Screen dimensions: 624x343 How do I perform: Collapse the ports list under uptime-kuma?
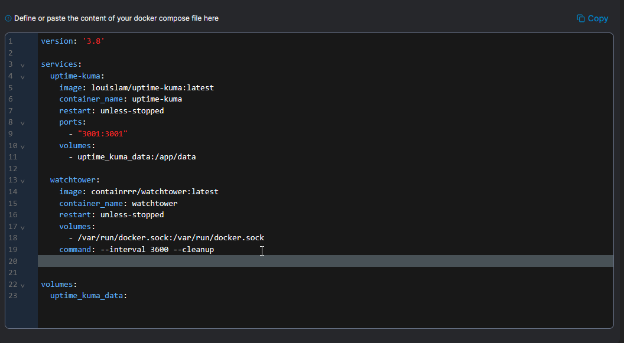pyautogui.click(x=22, y=123)
